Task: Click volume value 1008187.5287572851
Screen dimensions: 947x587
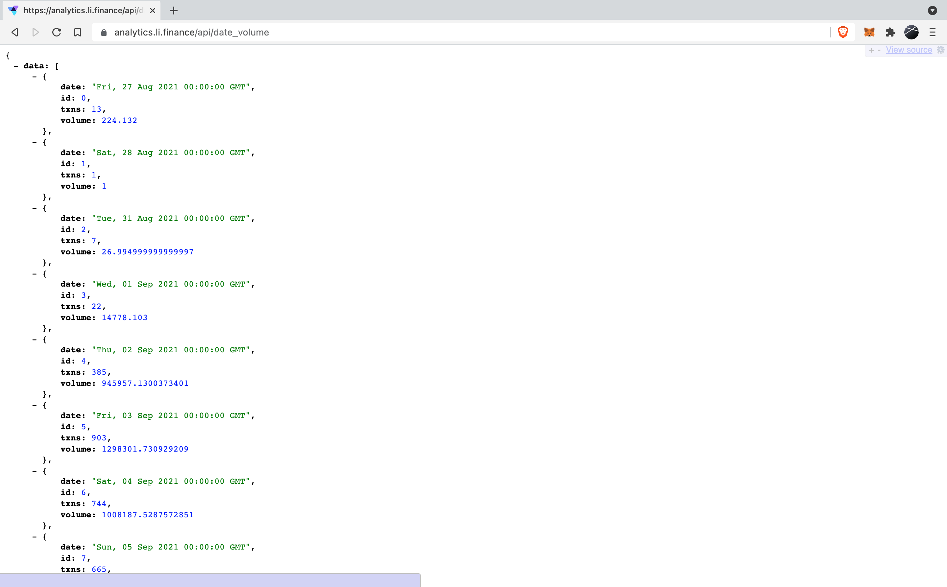Action: click(148, 515)
